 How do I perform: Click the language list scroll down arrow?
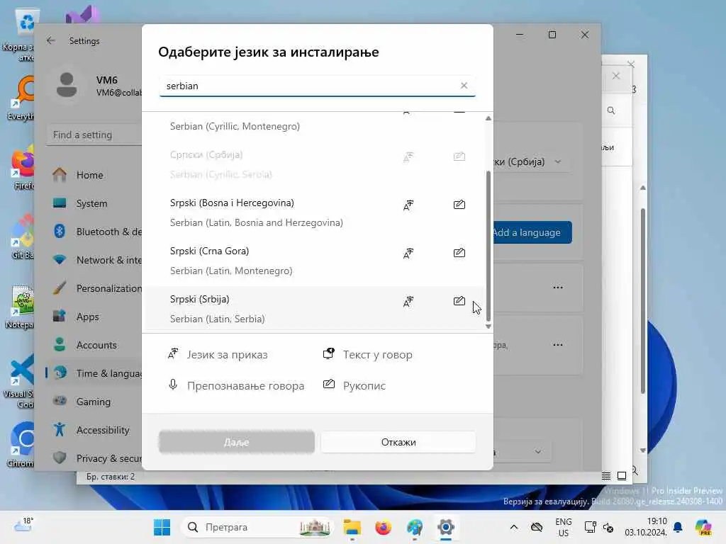point(488,326)
